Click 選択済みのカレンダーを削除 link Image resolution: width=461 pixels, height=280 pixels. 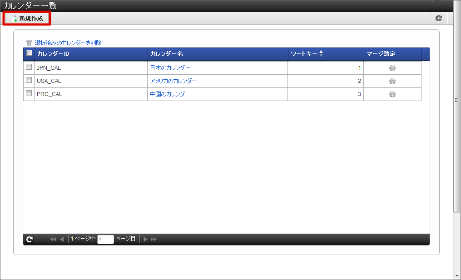pyautogui.click(x=68, y=43)
